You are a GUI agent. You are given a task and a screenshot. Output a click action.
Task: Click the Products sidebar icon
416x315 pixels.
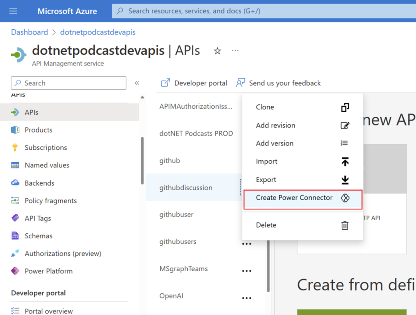coord(15,130)
